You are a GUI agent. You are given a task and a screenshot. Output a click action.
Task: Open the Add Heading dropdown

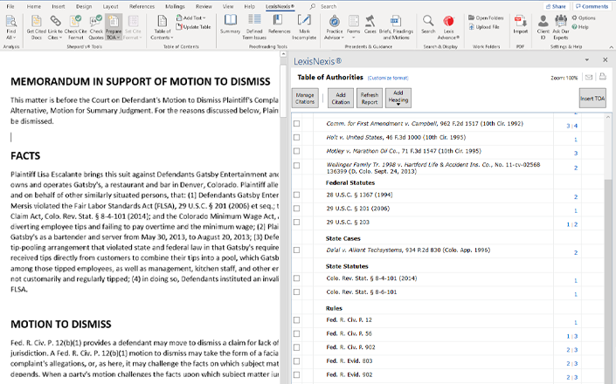(398, 104)
